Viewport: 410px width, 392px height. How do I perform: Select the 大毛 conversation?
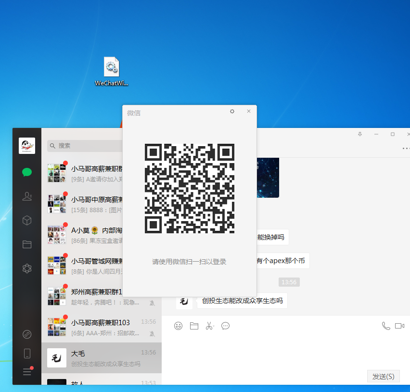(x=101, y=358)
